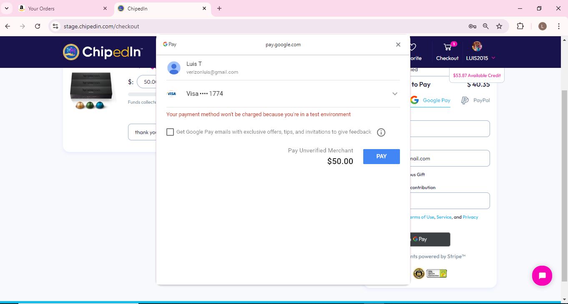
Task: Select the PayPal payment tab
Action: [475, 100]
